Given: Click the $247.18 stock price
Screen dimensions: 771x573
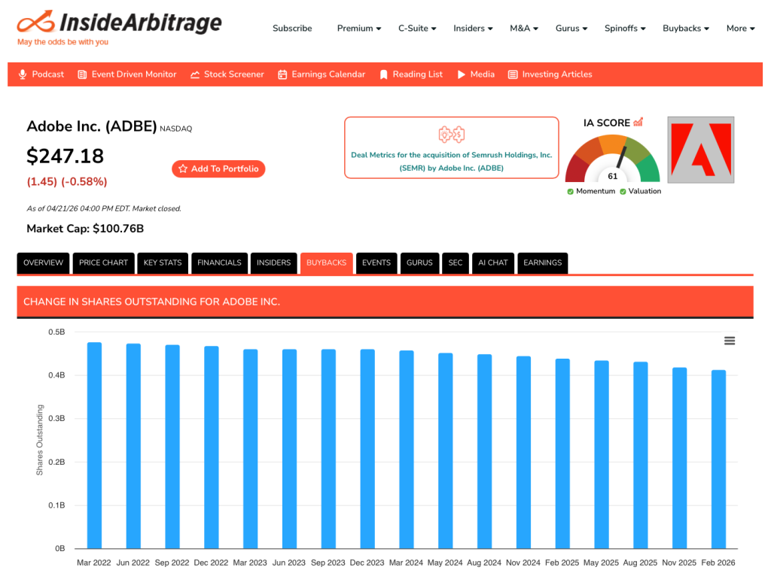Looking at the screenshot, I should tap(65, 156).
